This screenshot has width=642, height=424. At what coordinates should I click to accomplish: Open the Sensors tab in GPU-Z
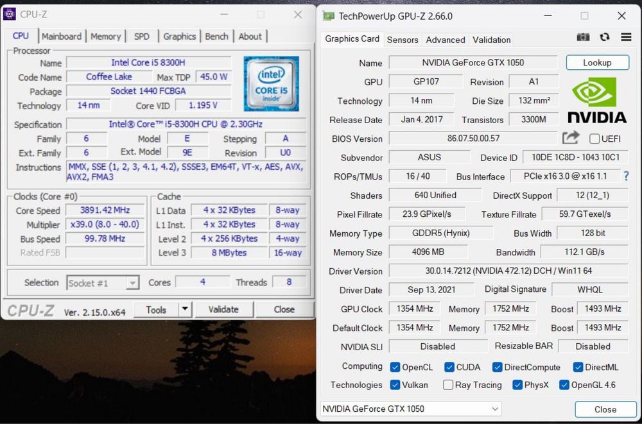(403, 40)
